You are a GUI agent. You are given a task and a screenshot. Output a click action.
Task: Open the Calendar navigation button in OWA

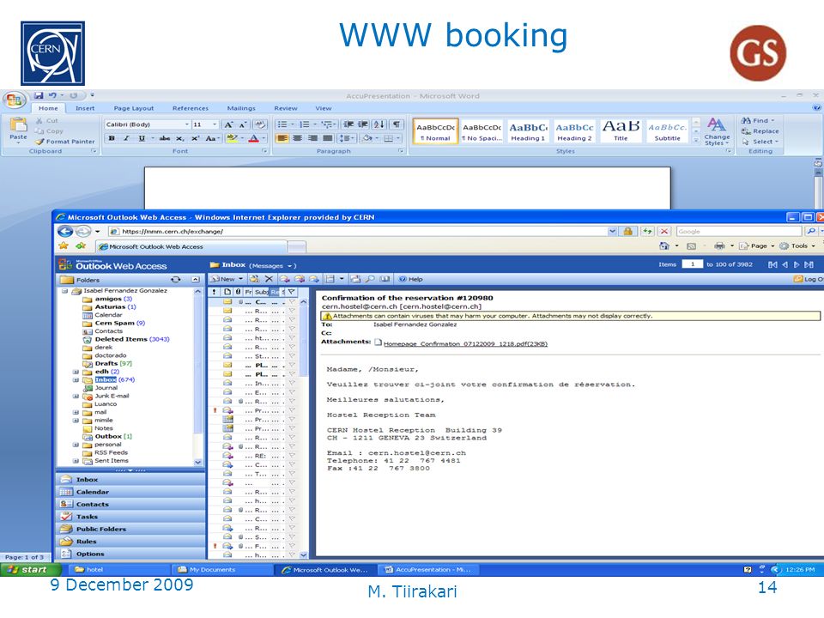130,492
